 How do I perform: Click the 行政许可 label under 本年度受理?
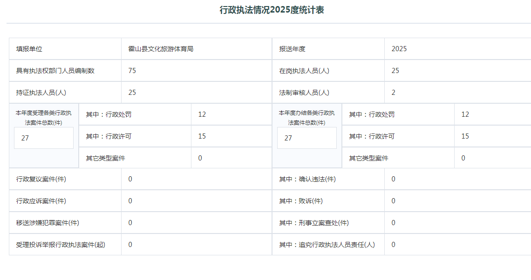109,136
